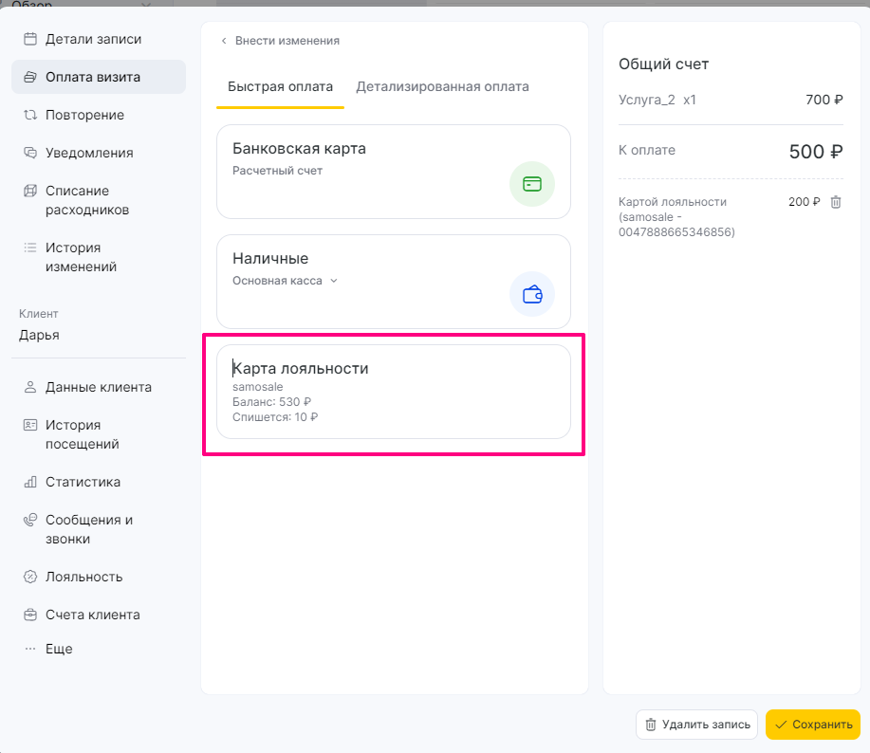Click the 500 ₽ amount due

coord(816,152)
